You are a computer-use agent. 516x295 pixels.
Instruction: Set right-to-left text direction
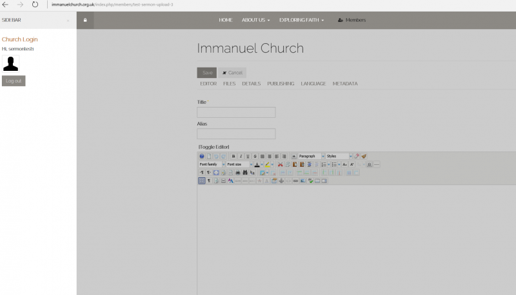(209, 173)
